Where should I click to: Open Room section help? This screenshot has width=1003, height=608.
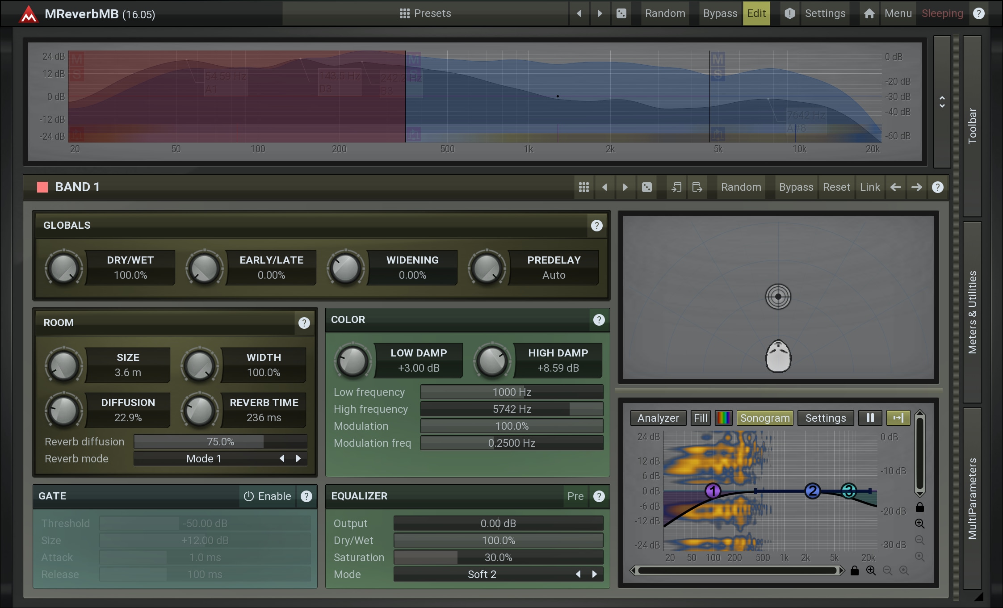tap(304, 323)
